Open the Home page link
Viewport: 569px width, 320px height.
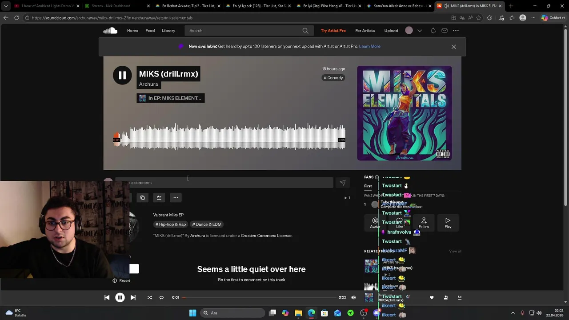(x=132, y=31)
